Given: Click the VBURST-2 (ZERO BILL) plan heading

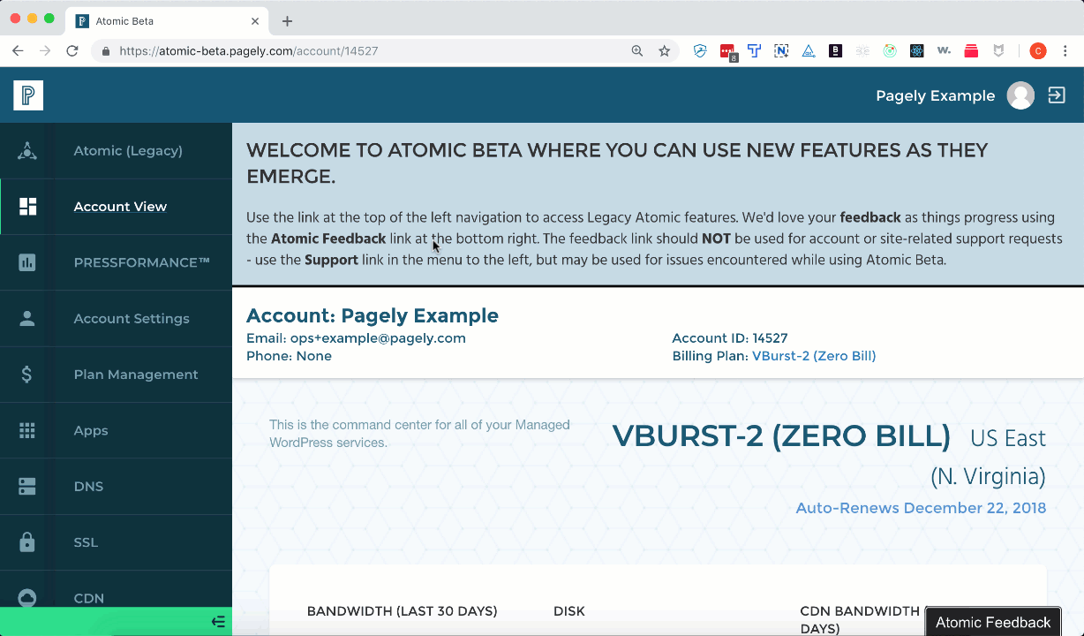Looking at the screenshot, I should coord(781,436).
